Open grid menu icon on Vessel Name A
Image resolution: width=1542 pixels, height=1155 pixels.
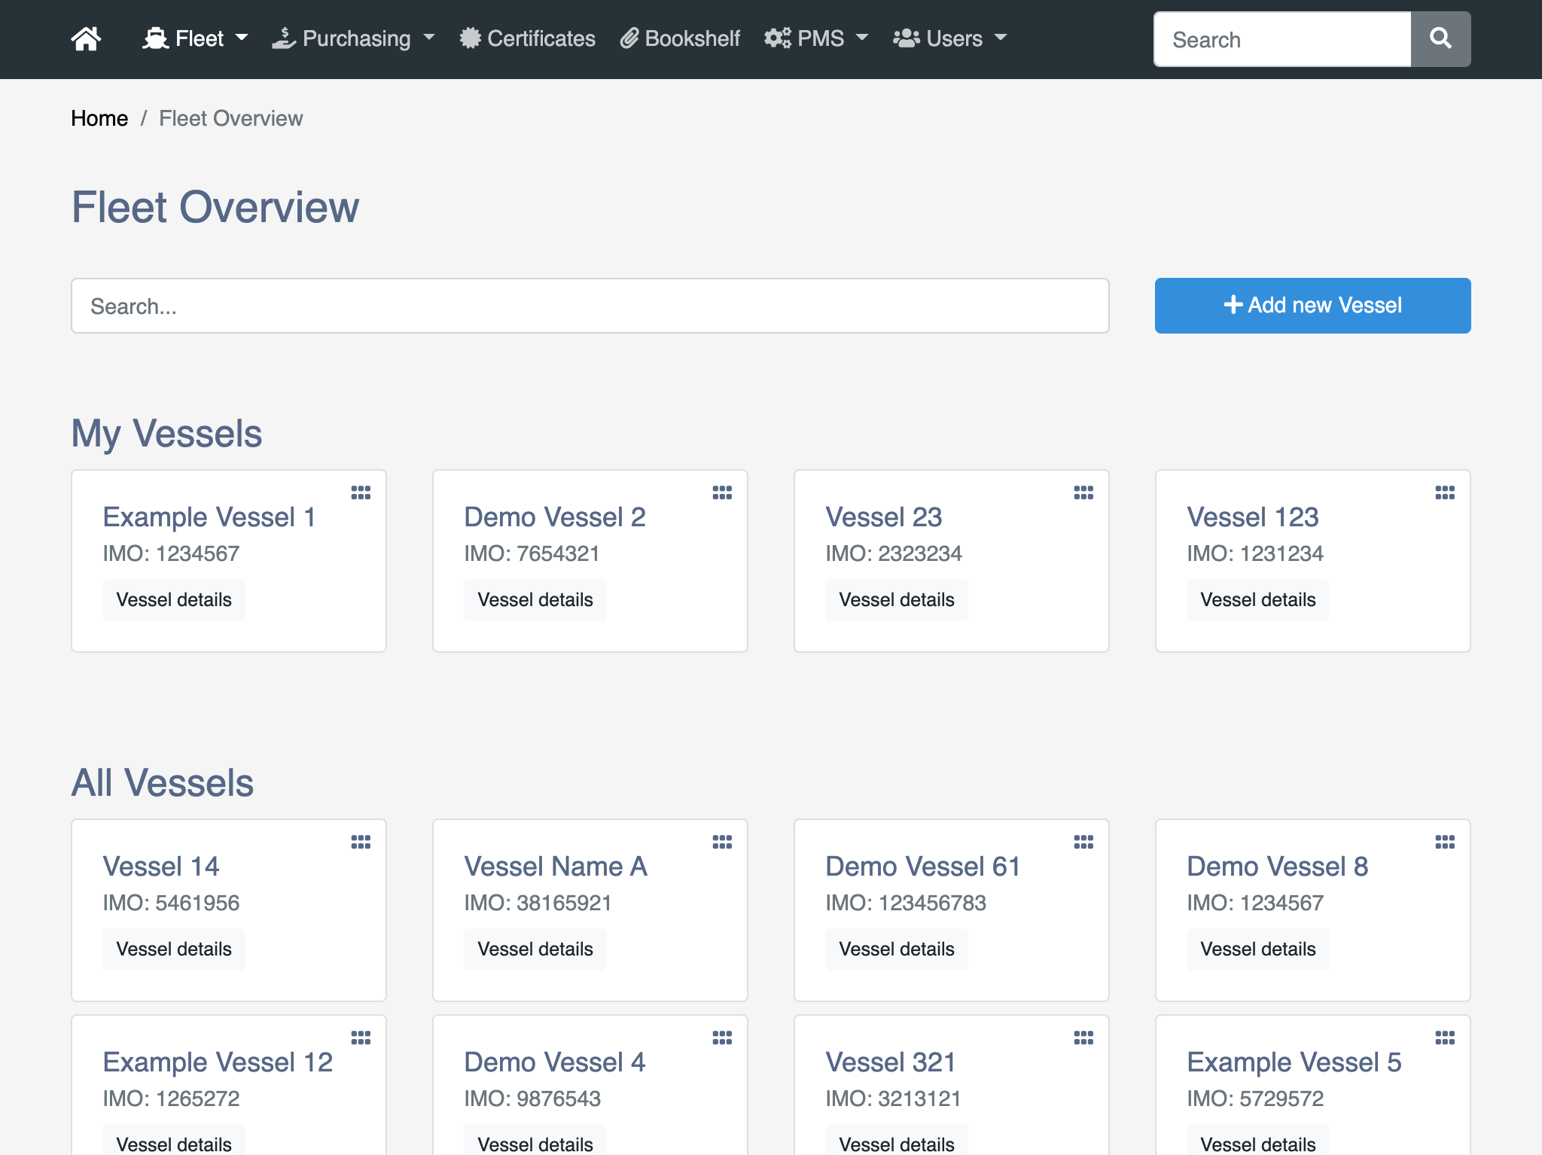tap(722, 842)
